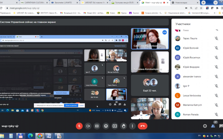
Task: Toggle the camera button in Meet
Action: 88,126
